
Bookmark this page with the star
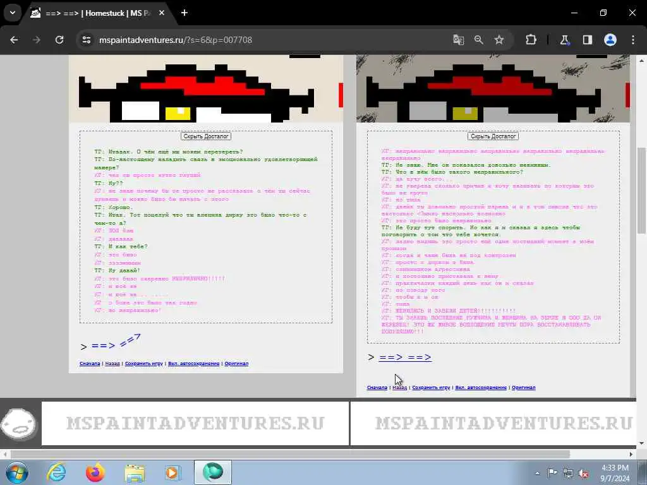click(x=499, y=40)
